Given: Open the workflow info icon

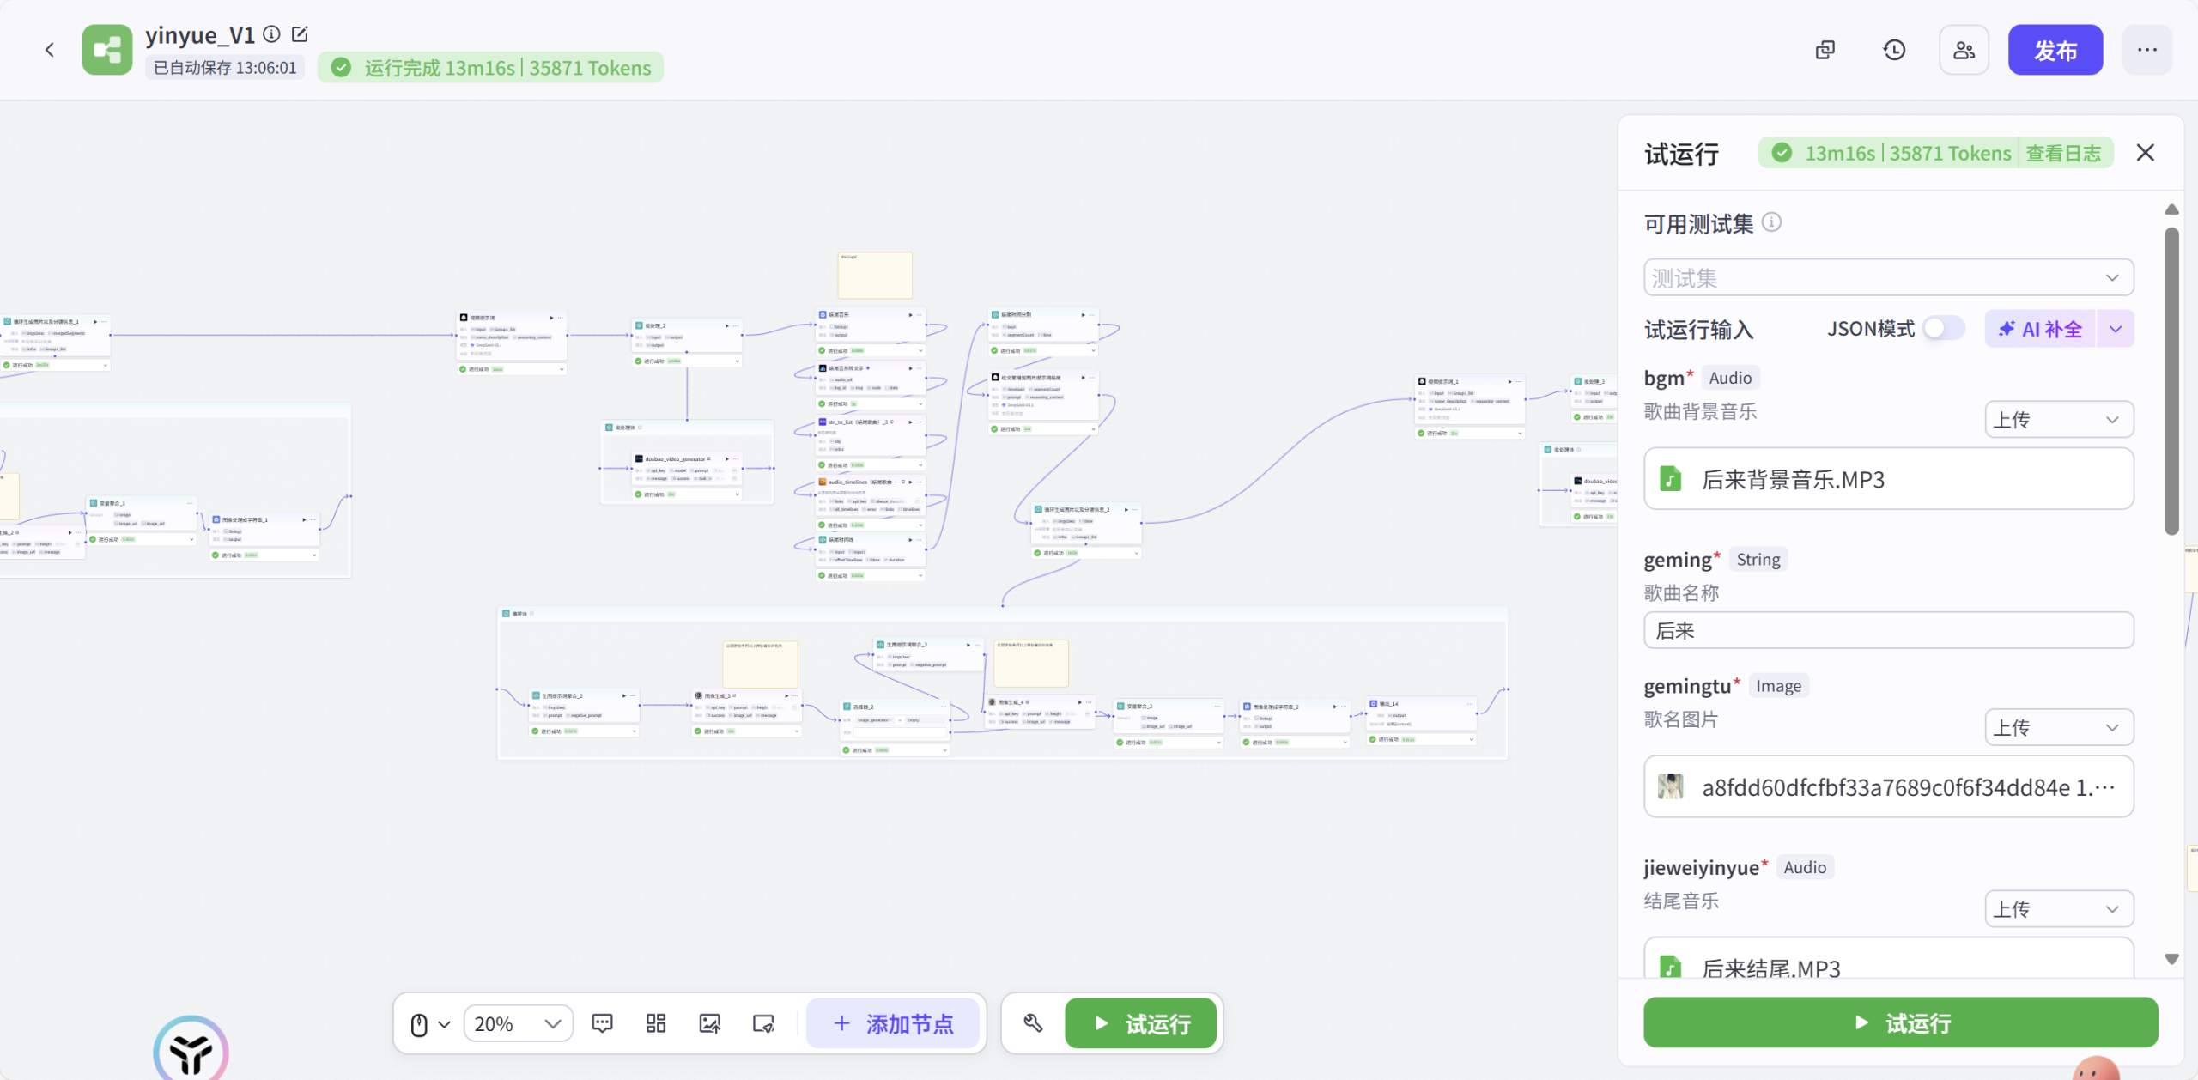Looking at the screenshot, I should point(271,34).
